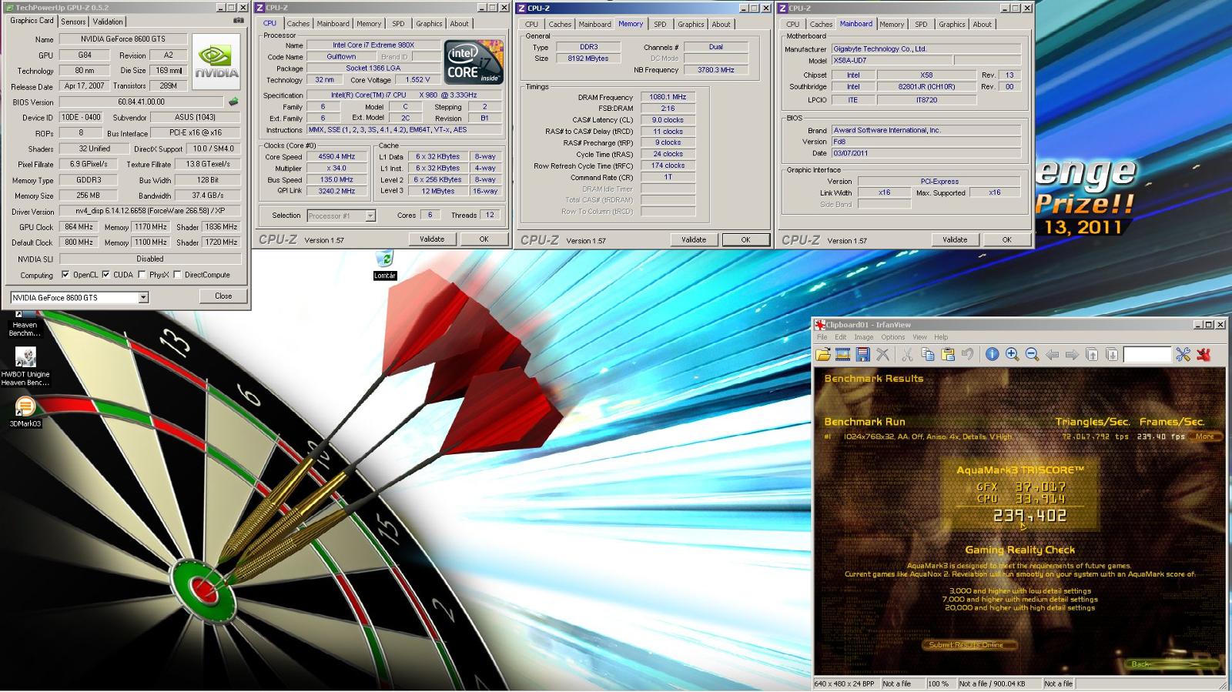The width and height of the screenshot is (1232, 692).
Task: Click the Save floppy disk icon in IrfanView
Action: point(862,354)
